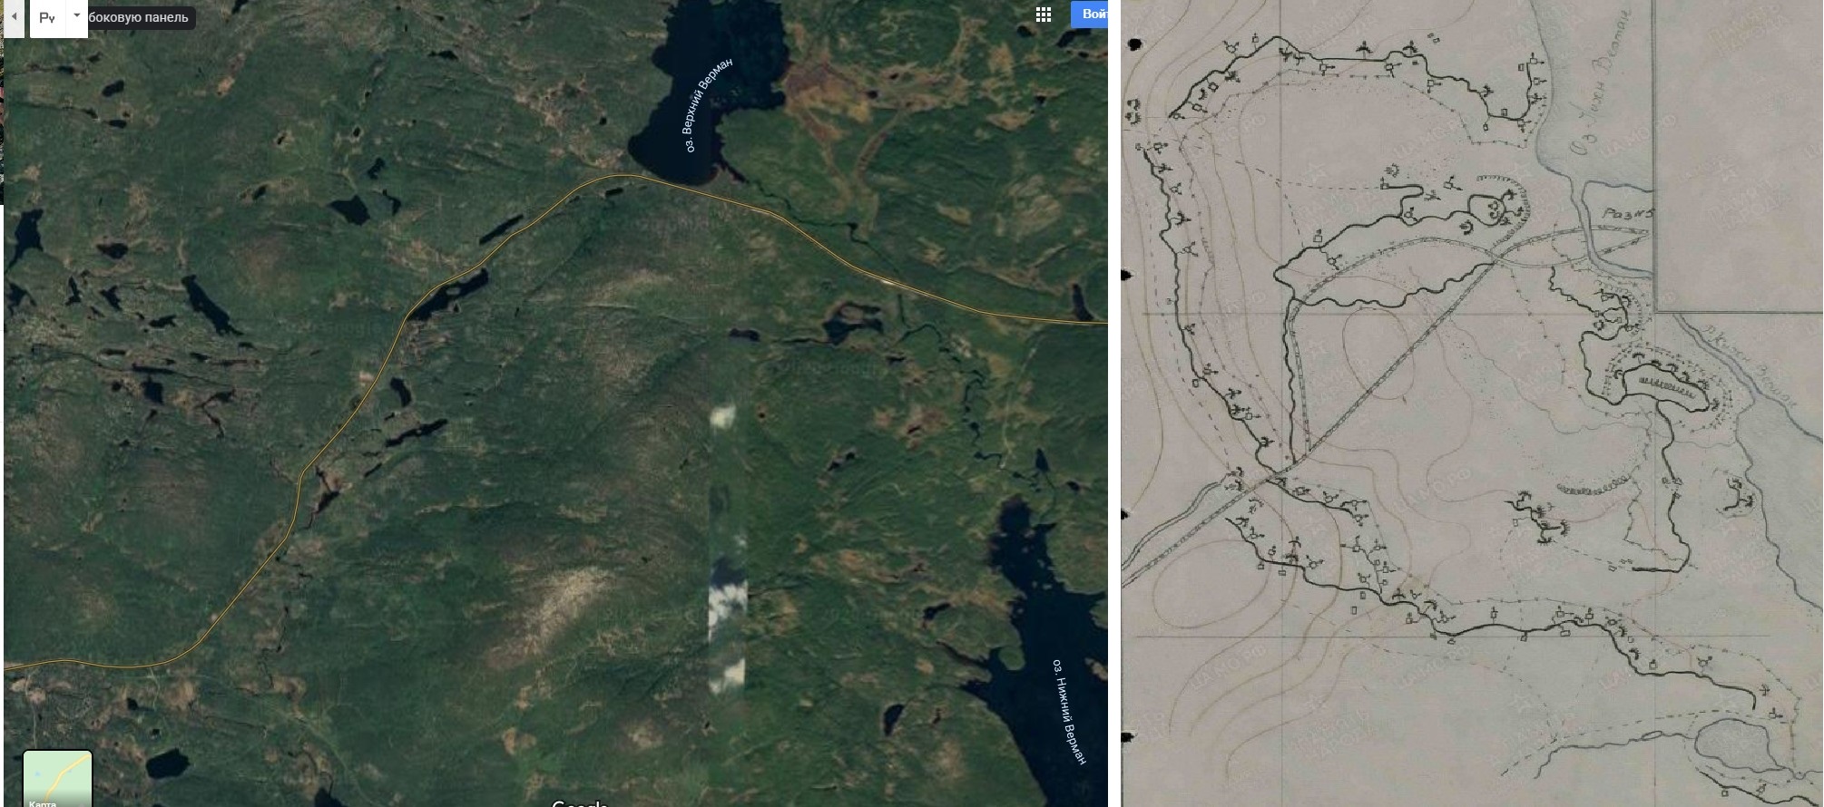This screenshot has width=1824, height=807.
Task: Expand the side panel with left arrow
Action: pyautogui.click(x=14, y=18)
